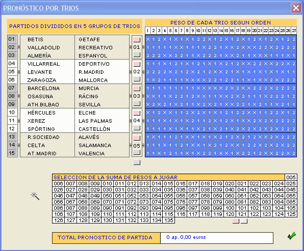Viewport: 304px width, 251px height.
Task: Click the 'PESO DE CADA TRIO SEGUN ORDEN' header
Action: pyautogui.click(x=221, y=22)
